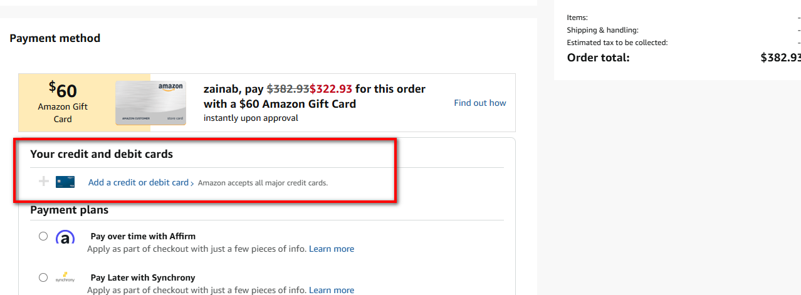Click the chevron after Add a credit or debit card
The width and height of the screenshot is (801, 295).
[192, 184]
